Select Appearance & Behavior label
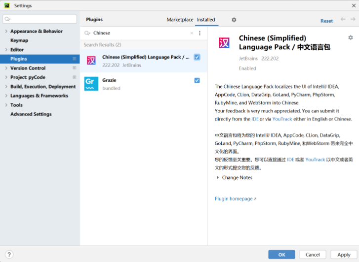This screenshot has width=359, height=262. click(37, 32)
